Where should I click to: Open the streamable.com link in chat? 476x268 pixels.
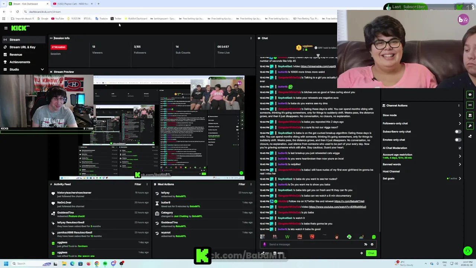click(x=318, y=66)
